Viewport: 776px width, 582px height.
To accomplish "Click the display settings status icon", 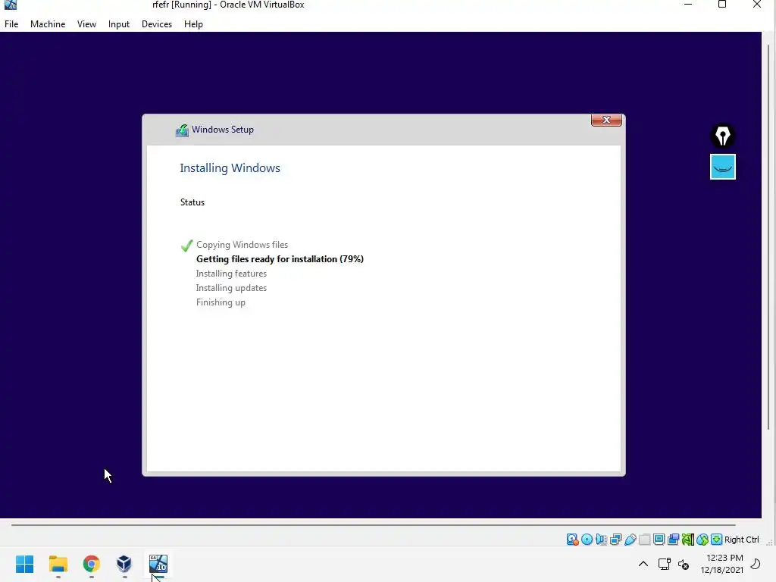I will (659, 540).
